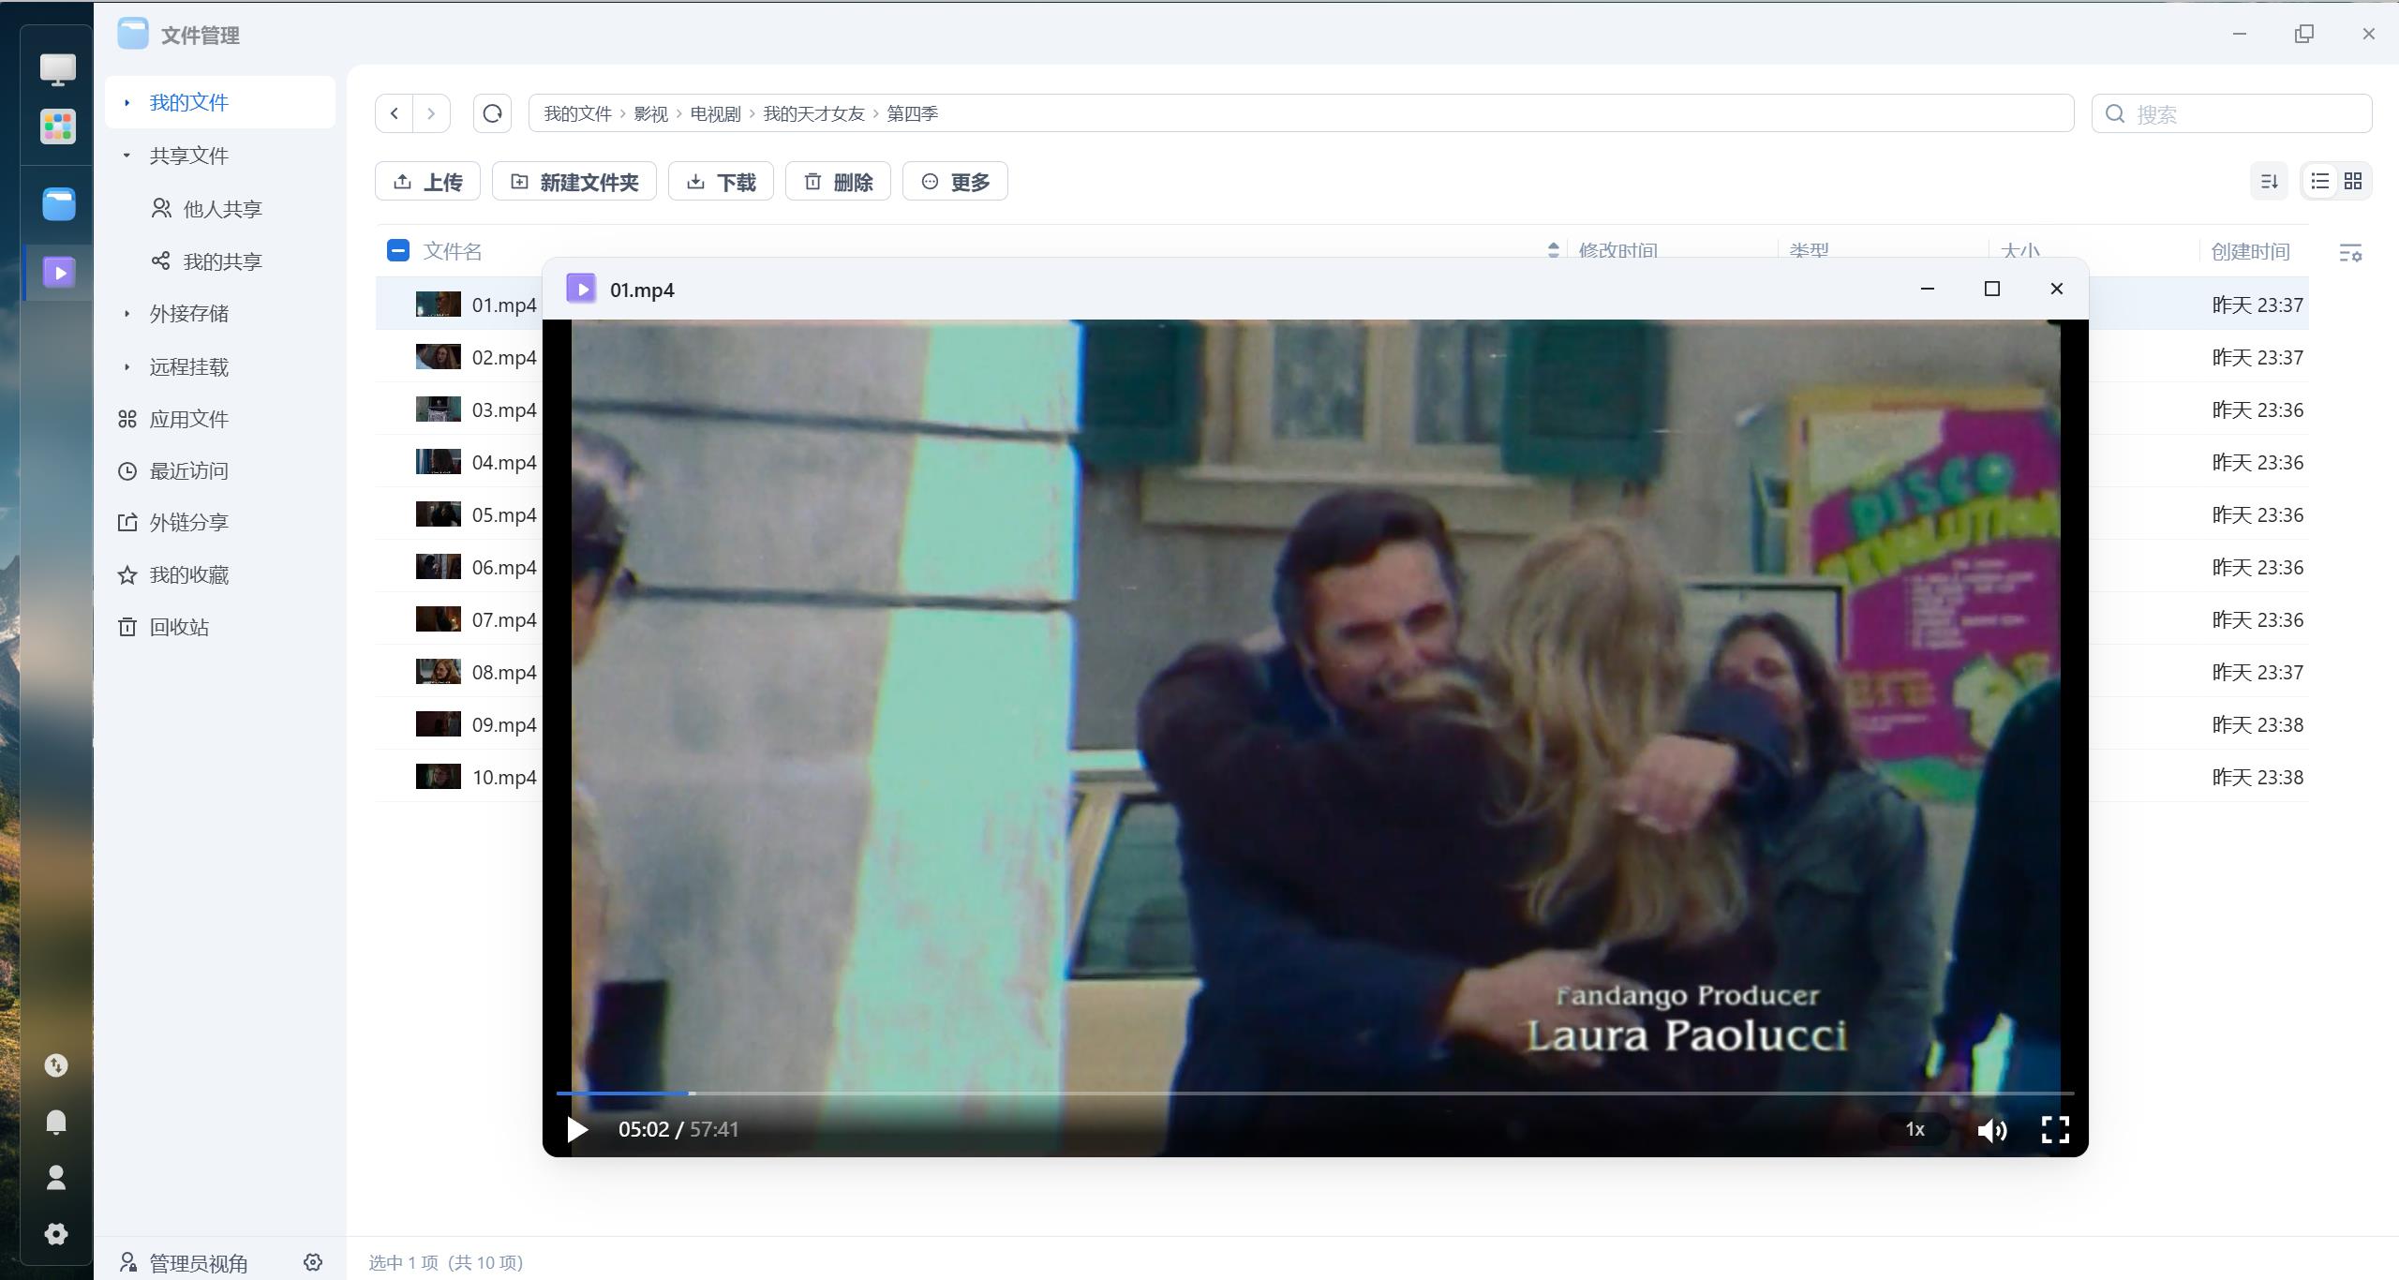Select the 06.mp4 file row
This screenshot has height=1280, width=2399.
pos(1341,567)
